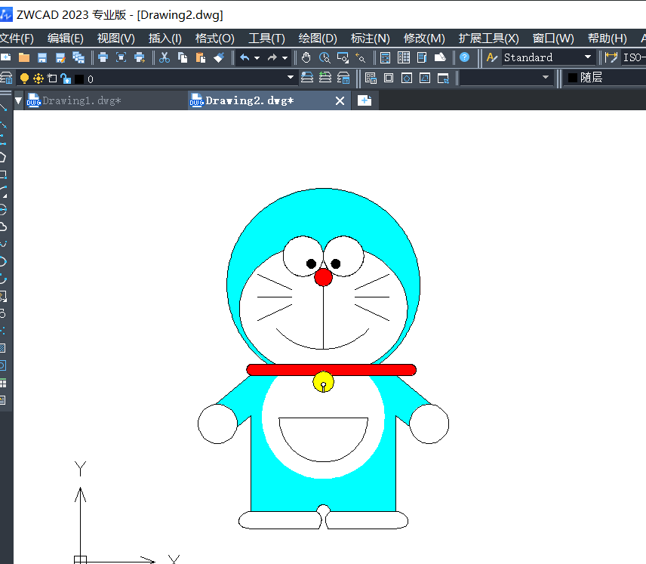Click the Save As icon with pencil
Viewport: 646px width, 564px height.
click(60, 57)
